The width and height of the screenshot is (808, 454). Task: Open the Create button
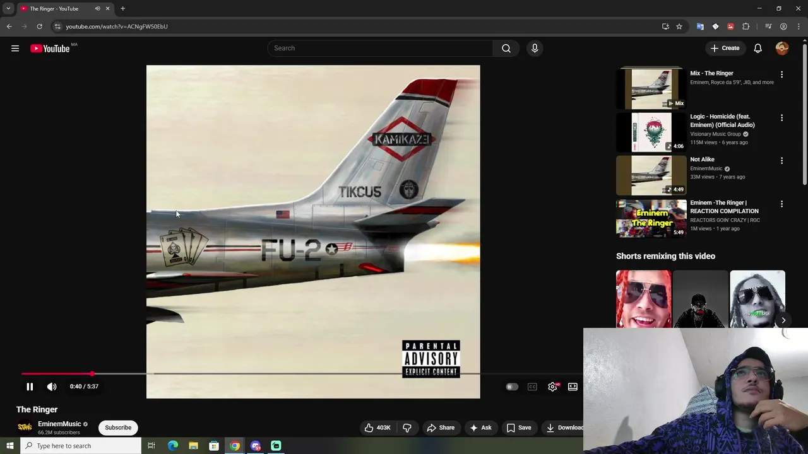pyautogui.click(x=725, y=48)
